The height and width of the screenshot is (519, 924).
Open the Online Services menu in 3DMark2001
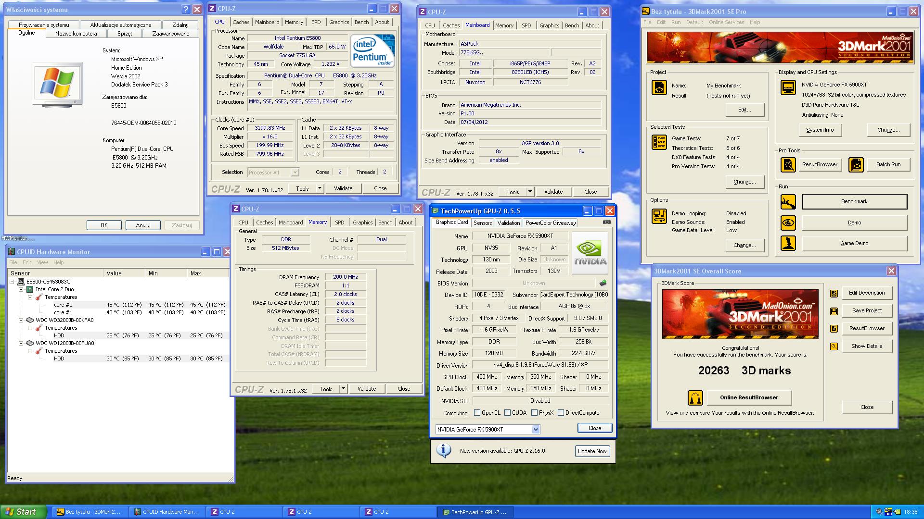coord(726,22)
